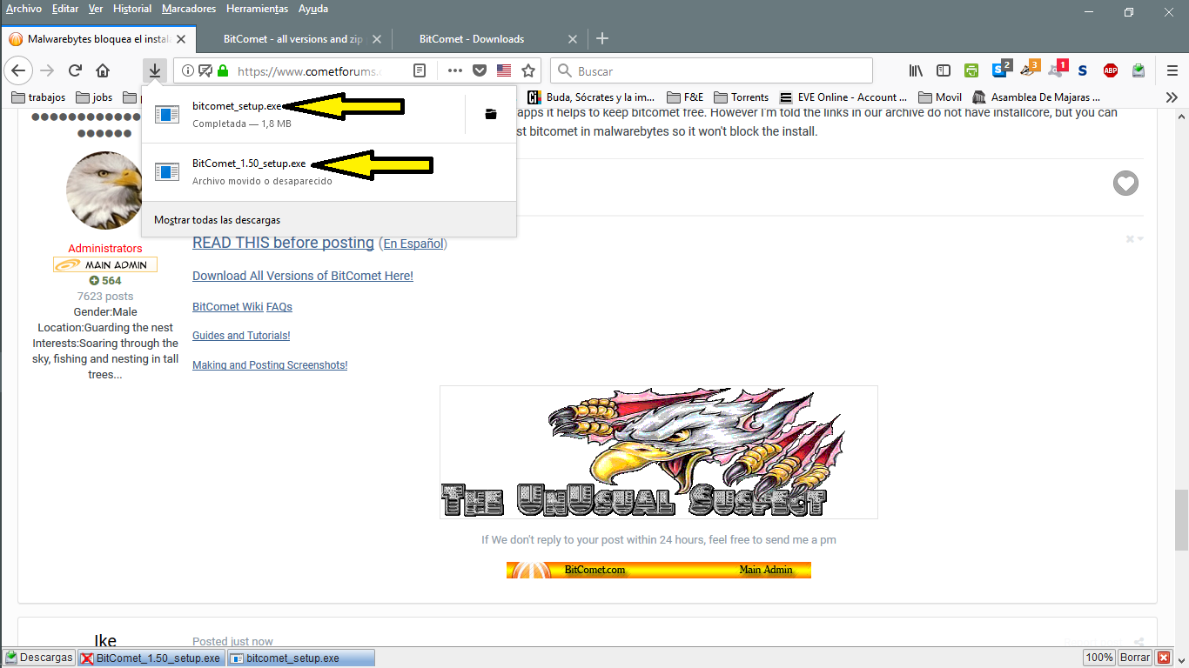This screenshot has width=1189, height=668.
Task: Open containing folder for bitcomet_setup.exe
Action: pos(491,114)
